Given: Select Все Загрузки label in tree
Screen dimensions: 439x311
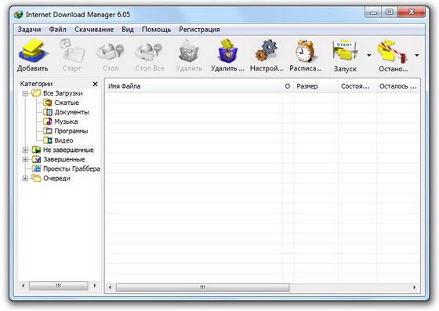Looking at the screenshot, I should pyautogui.click(x=63, y=93).
